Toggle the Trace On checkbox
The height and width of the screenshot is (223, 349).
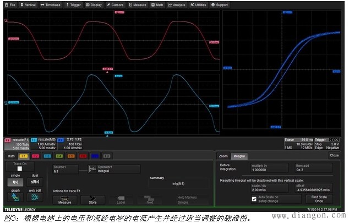click(19, 168)
